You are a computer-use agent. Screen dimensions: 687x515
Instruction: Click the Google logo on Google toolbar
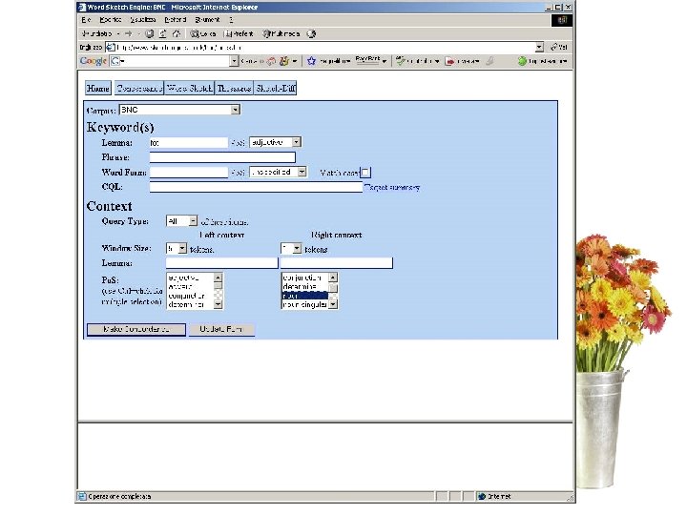(x=93, y=61)
